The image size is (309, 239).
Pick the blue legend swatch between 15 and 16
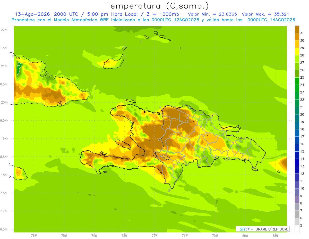tap(297, 148)
